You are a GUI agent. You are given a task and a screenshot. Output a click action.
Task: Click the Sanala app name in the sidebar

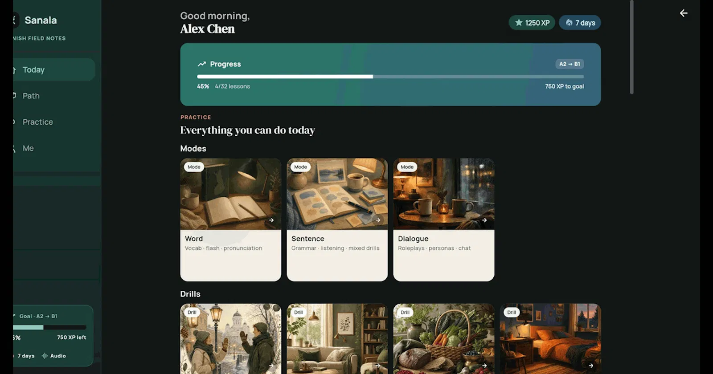point(41,20)
